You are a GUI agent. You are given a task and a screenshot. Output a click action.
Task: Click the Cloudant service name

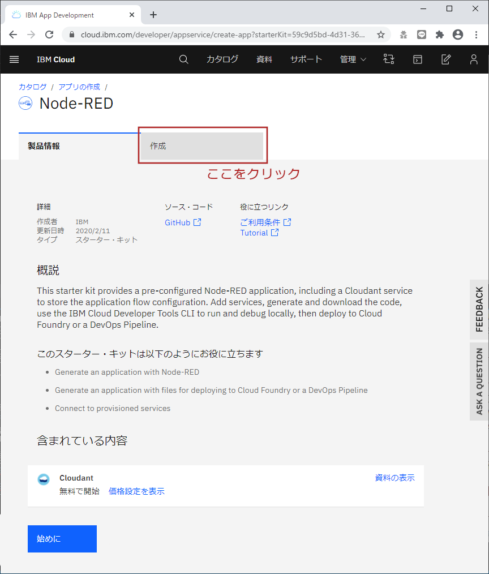tap(76, 478)
